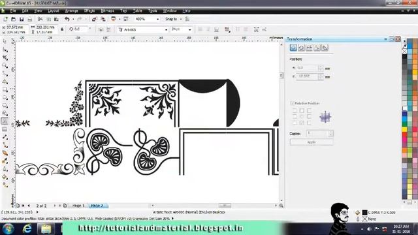Click the Import icon
The width and height of the screenshot is (418, 235).
[94, 19]
